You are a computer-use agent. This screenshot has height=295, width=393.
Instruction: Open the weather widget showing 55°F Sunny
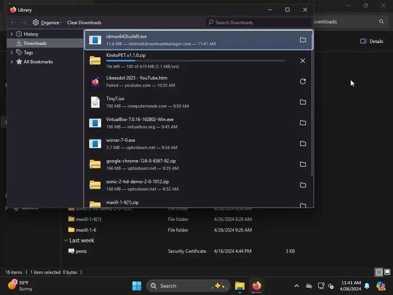(20, 286)
